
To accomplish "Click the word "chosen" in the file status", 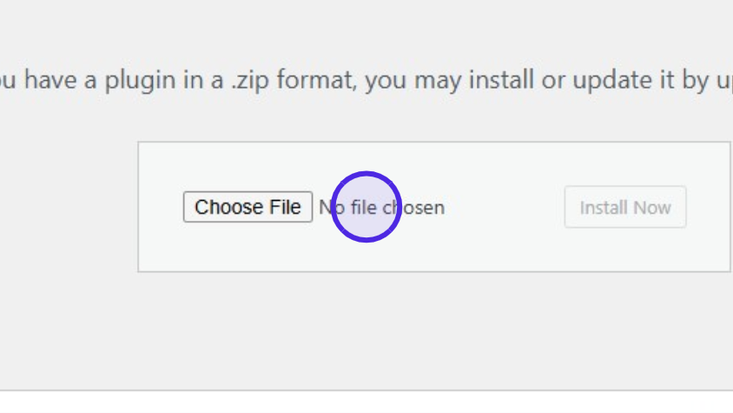I will 414,208.
